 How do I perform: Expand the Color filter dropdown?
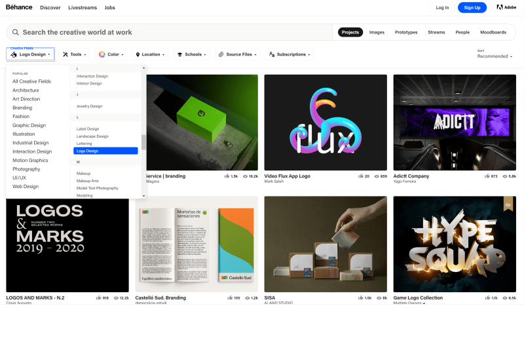click(x=111, y=54)
